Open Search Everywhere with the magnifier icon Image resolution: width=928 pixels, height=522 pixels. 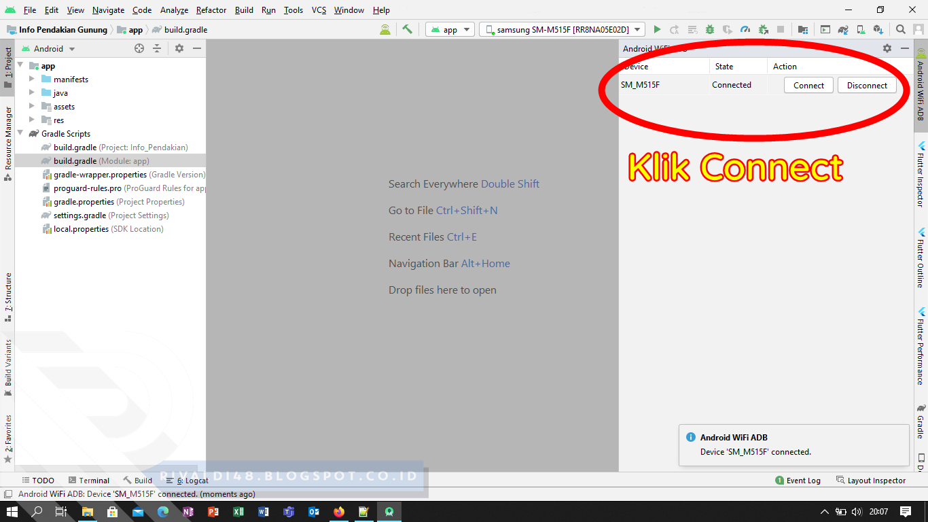[x=901, y=29]
